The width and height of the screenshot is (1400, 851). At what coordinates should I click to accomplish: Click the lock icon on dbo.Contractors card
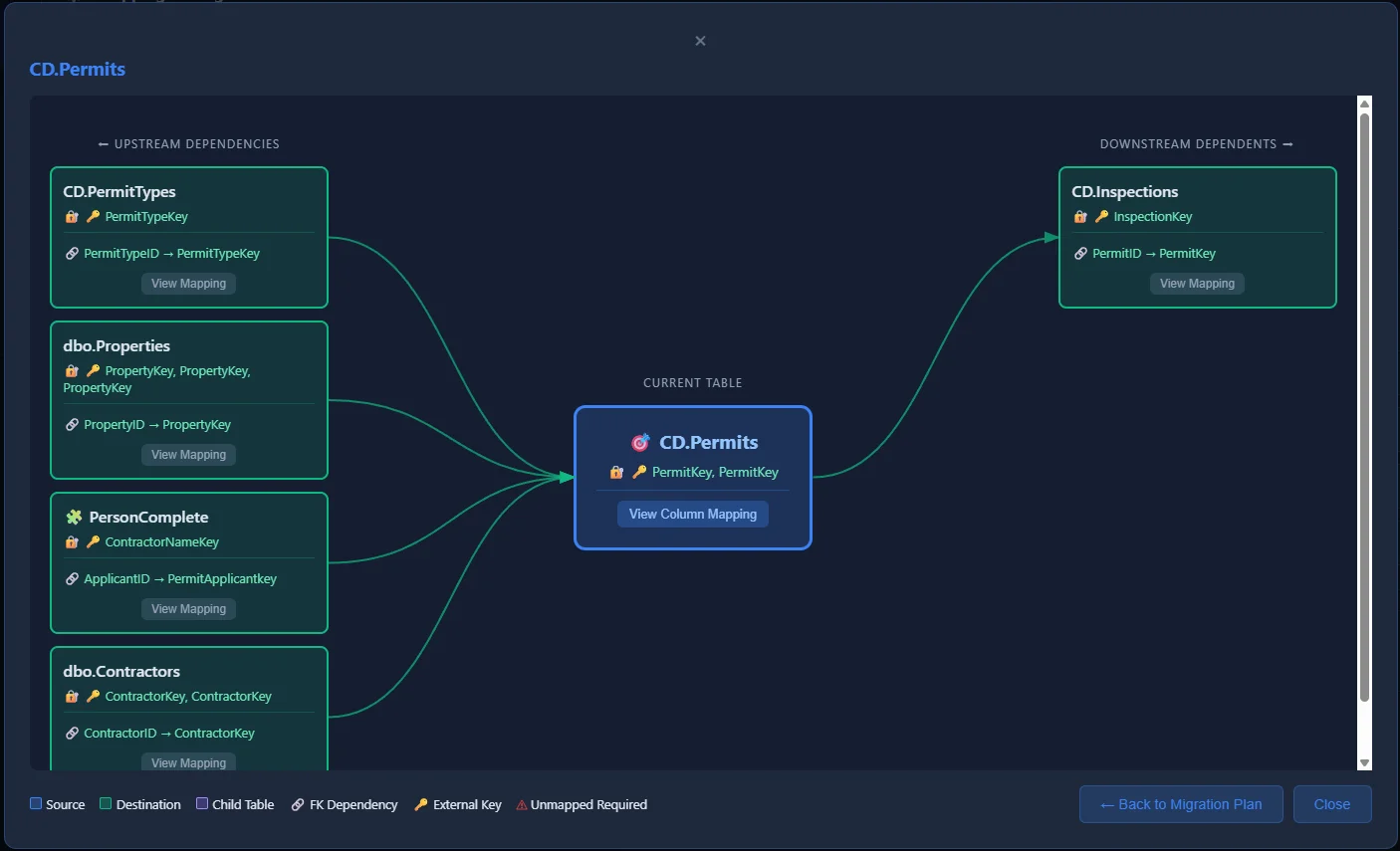click(x=71, y=696)
